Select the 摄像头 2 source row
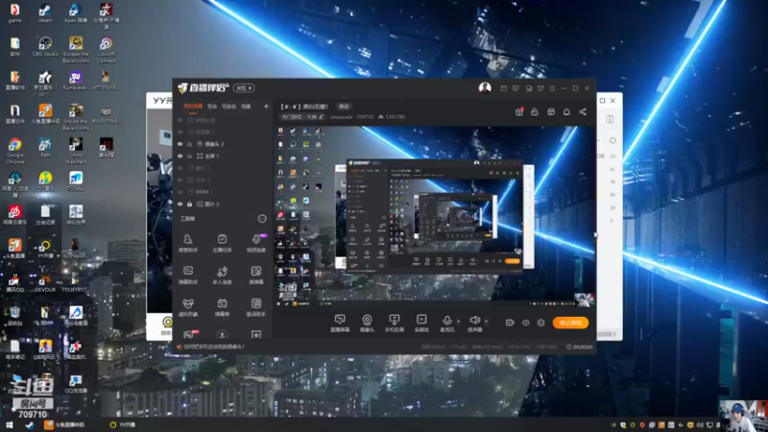The width and height of the screenshot is (768, 432). [223, 144]
